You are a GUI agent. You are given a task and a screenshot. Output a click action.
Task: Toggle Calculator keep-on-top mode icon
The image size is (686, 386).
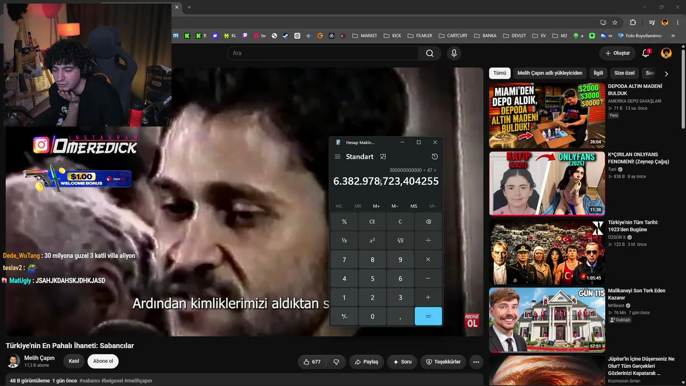[383, 157]
